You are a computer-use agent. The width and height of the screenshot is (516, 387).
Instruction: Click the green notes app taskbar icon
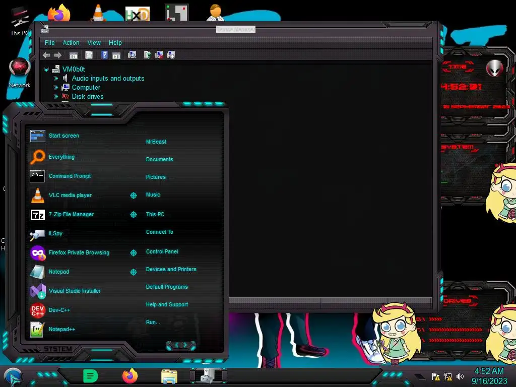pos(91,376)
